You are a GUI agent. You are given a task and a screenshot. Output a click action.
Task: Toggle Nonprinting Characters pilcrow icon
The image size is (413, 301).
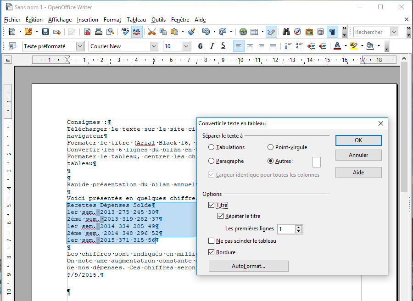332,32
